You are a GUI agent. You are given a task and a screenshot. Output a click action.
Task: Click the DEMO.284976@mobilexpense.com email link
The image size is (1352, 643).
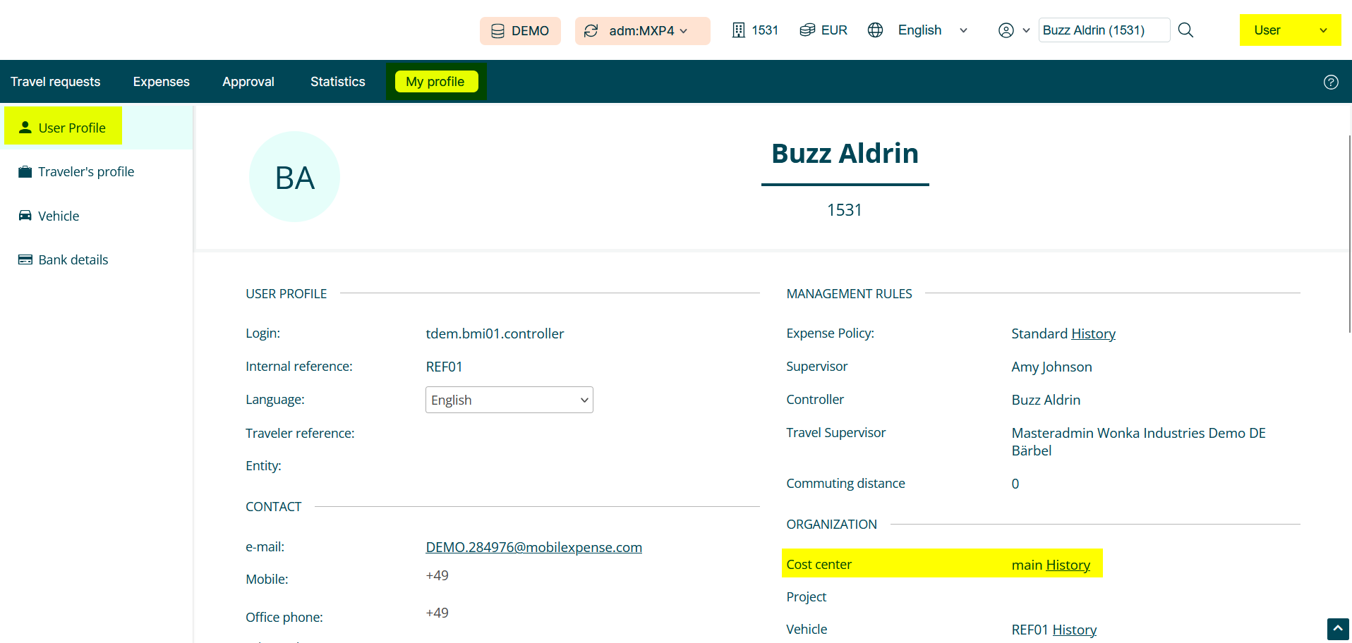point(533,547)
